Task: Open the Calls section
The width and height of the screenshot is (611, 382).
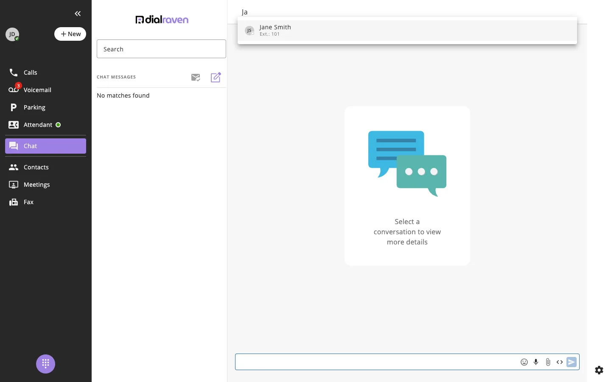Action: [x=45, y=73]
